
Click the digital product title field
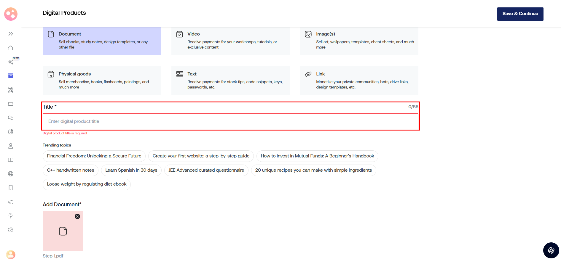coord(230,121)
